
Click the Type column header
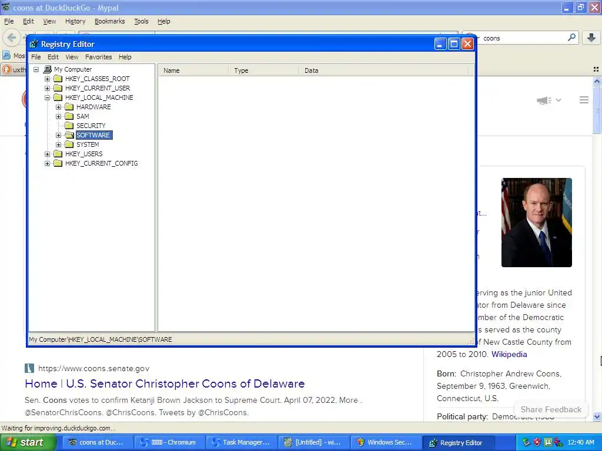pos(264,70)
